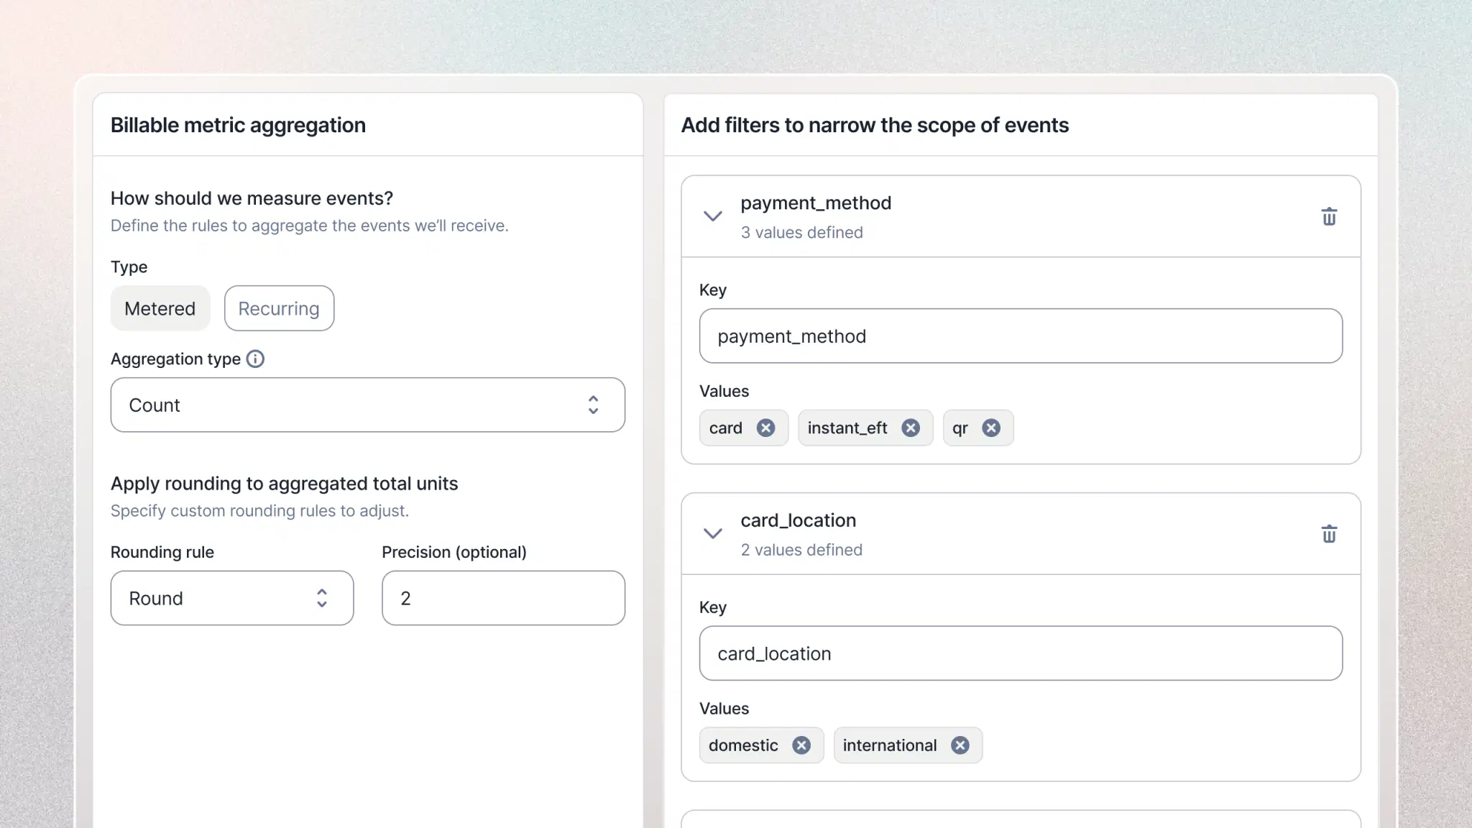Screen dimensions: 1472x828
Task: Open the Aggregation type dropdown showing Count
Action: (368, 405)
